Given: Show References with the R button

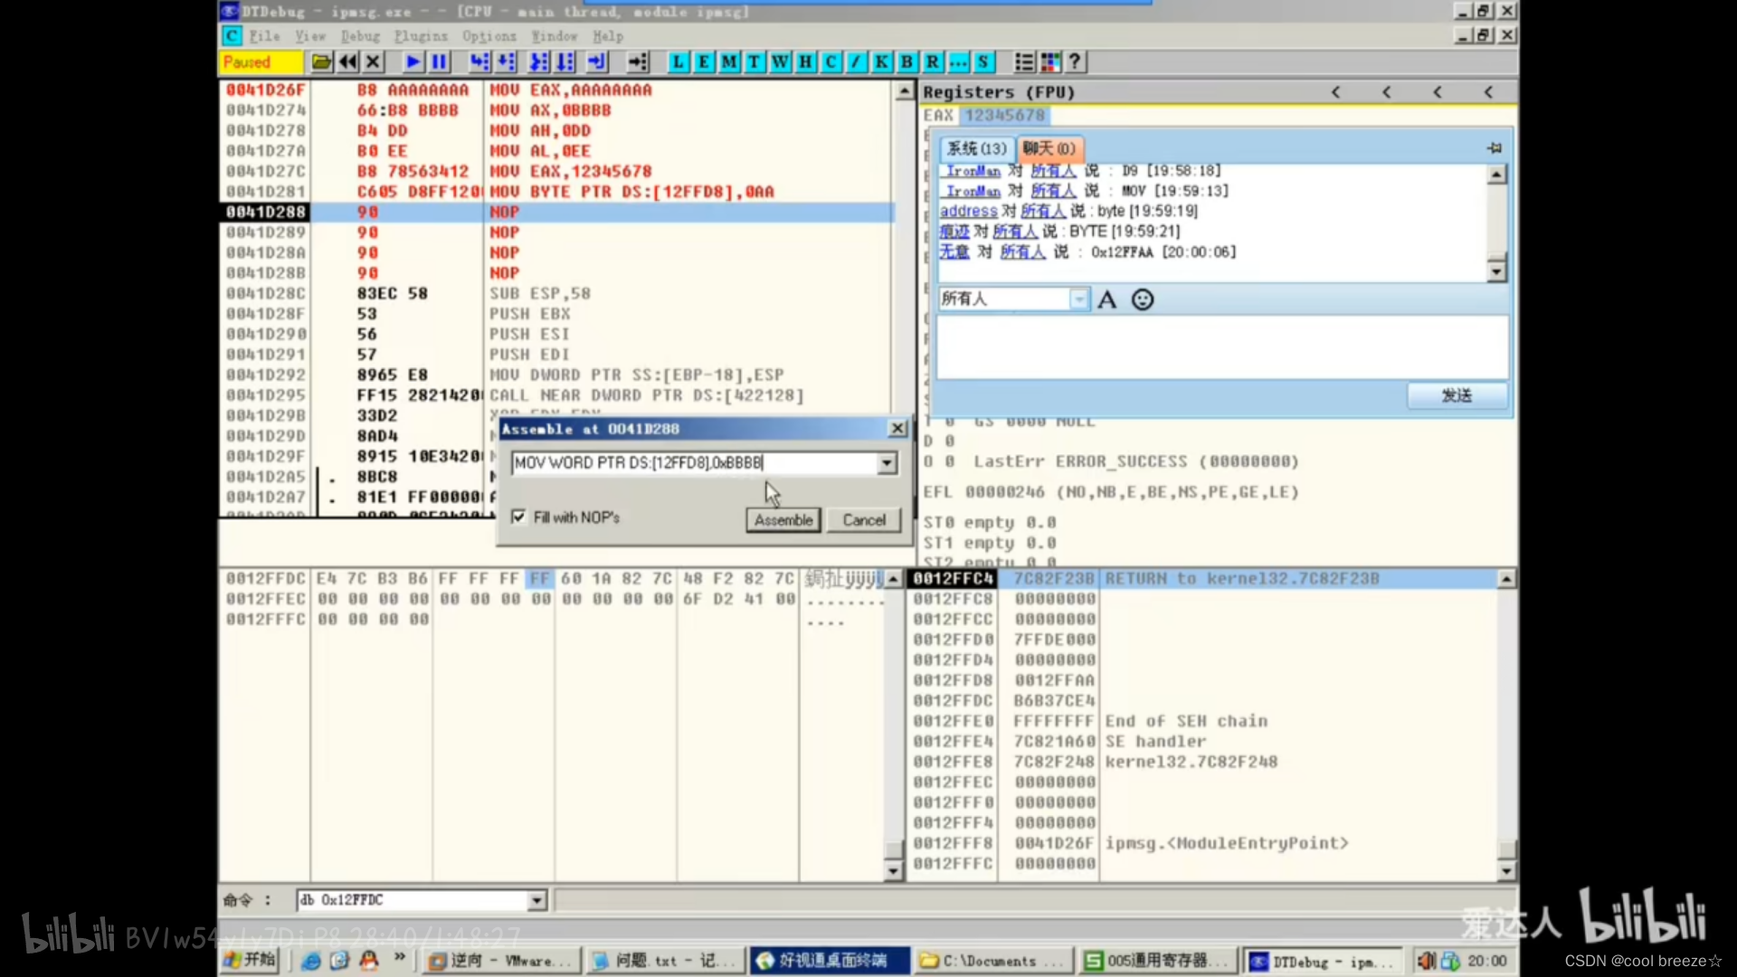Looking at the screenshot, I should coord(933,62).
